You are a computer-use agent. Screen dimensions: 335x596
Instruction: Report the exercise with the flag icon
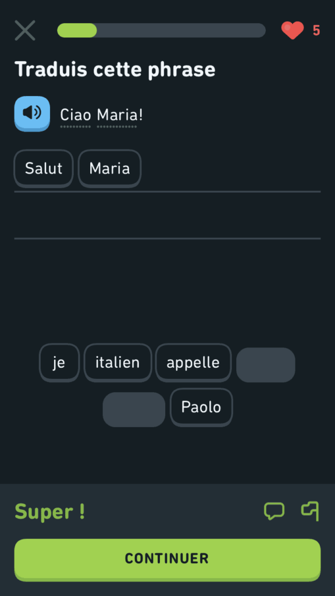coord(310,511)
